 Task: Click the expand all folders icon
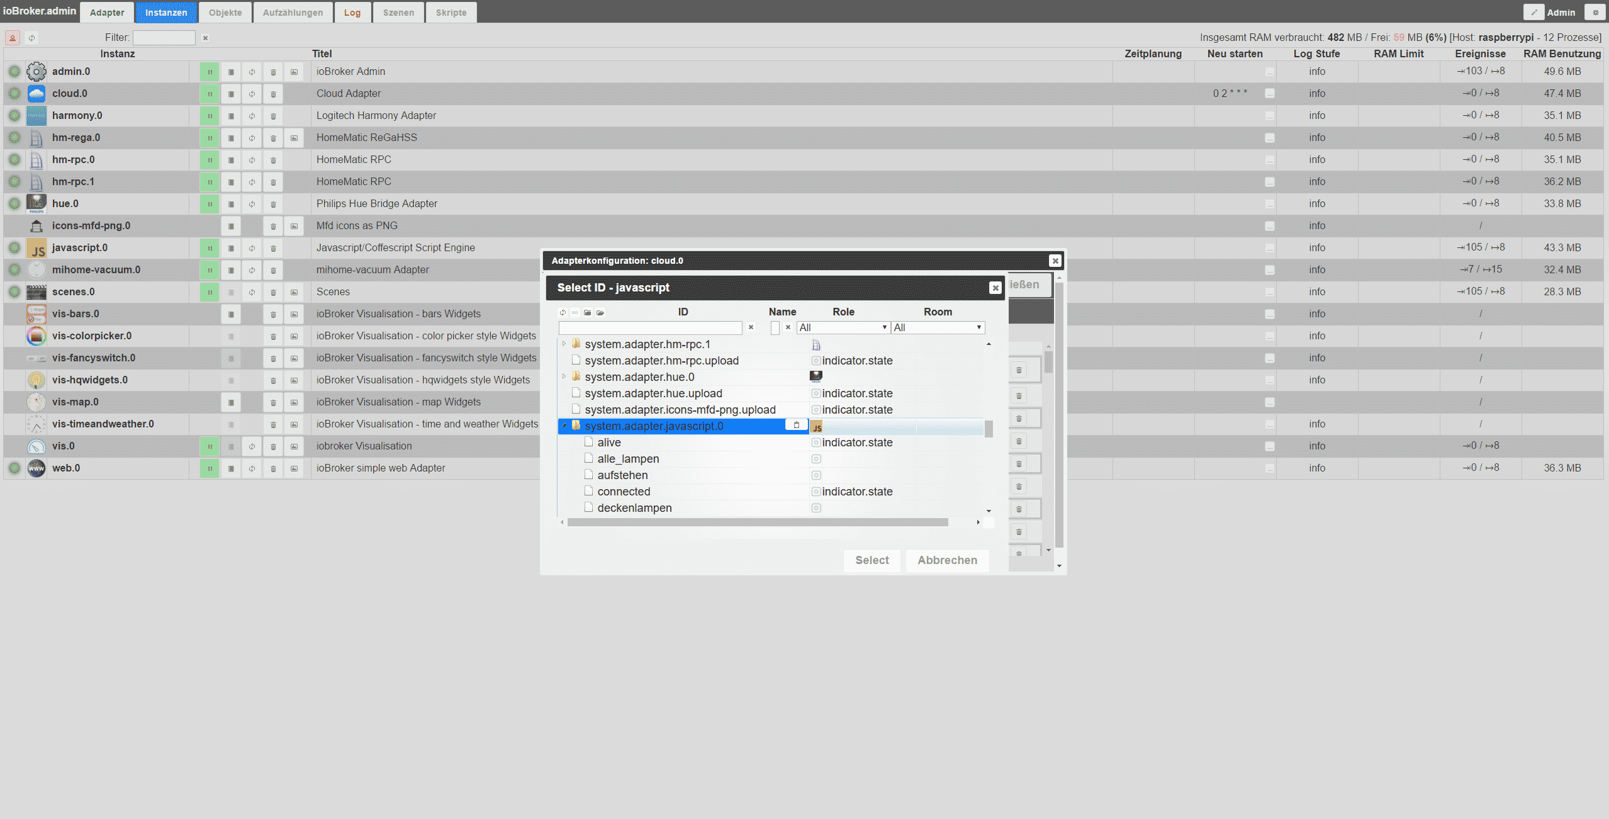[x=600, y=312]
